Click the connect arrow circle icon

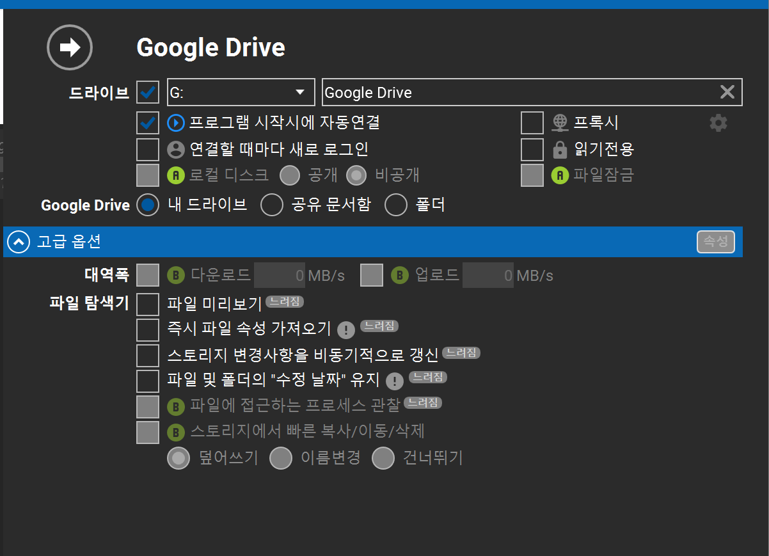coord(70,47)
